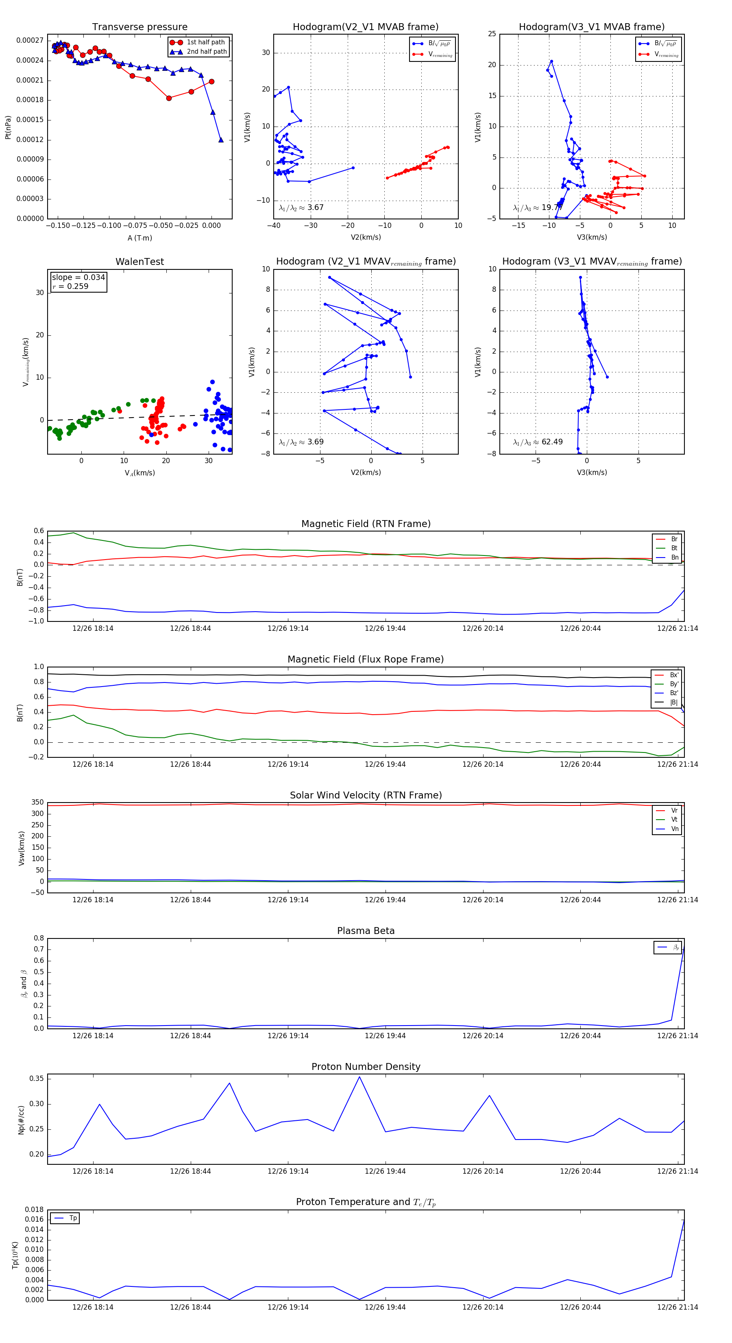Click the "Pt(nPa)" axis label
This screenshot has width=732, height=1343.
pos(8,127)
